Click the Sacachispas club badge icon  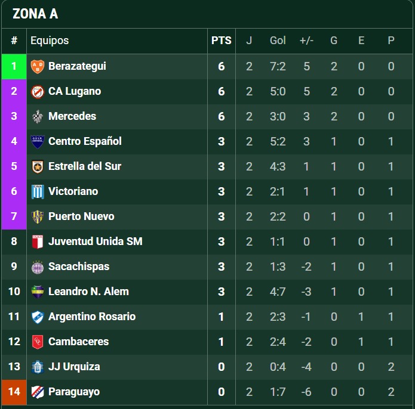(38, 267)
